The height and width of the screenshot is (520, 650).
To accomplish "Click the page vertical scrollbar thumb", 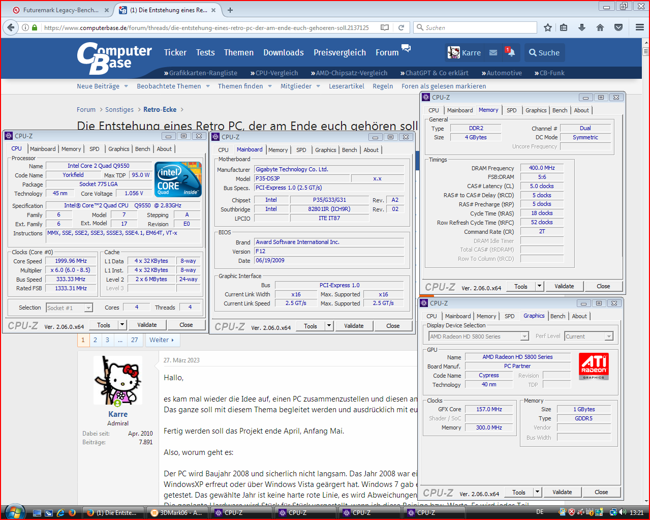I will coord(646,51).
